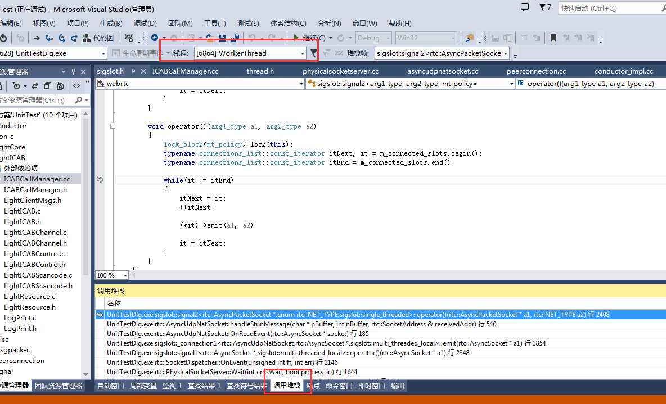Open the 帮助(H) menu
The image size is (666, 404).
400,24
